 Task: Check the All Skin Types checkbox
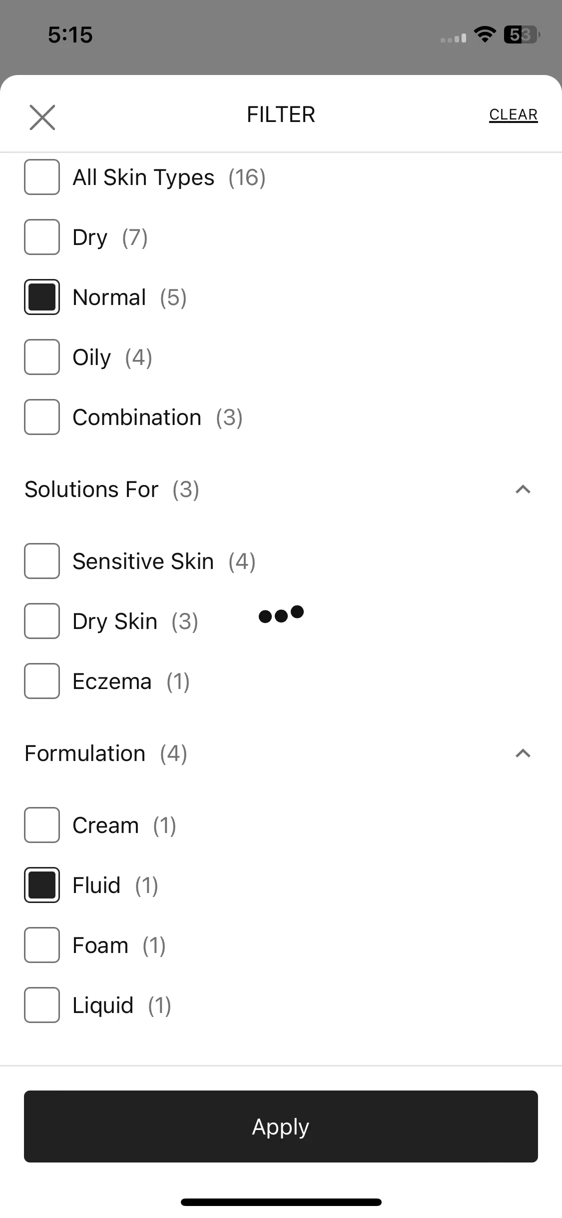[42, 177]
